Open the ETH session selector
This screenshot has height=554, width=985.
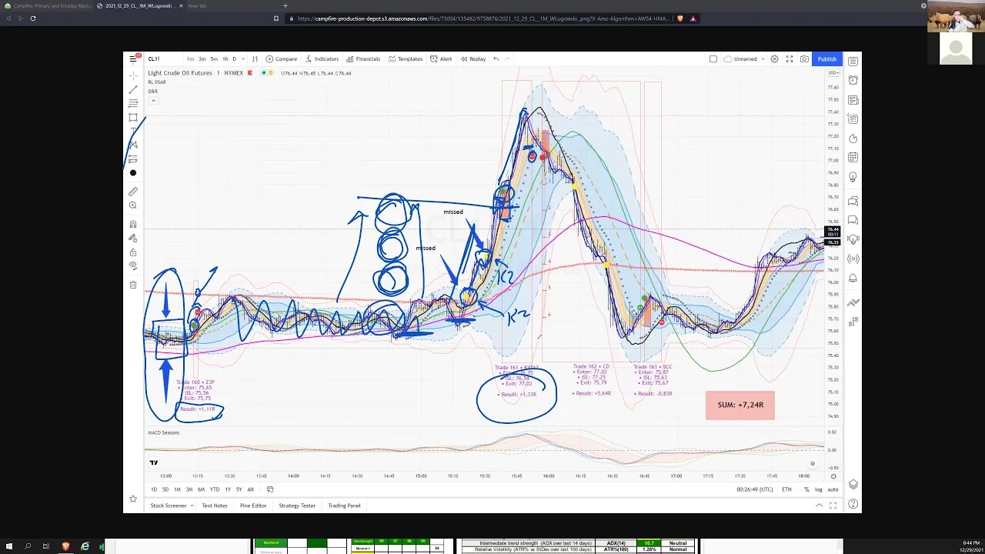[786, 489]
